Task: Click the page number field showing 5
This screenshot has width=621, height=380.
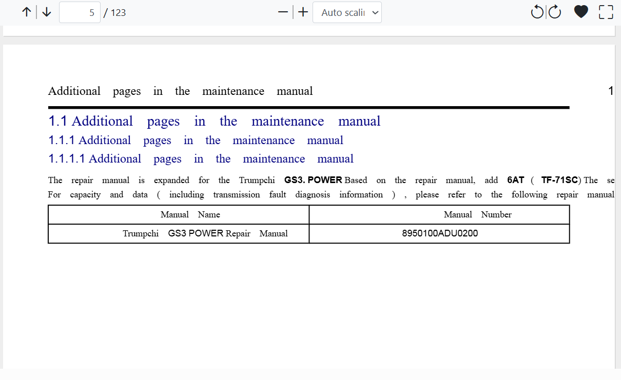Action: pos(80,12)
